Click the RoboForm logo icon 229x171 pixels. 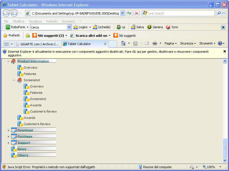click(x=8, y=27)
